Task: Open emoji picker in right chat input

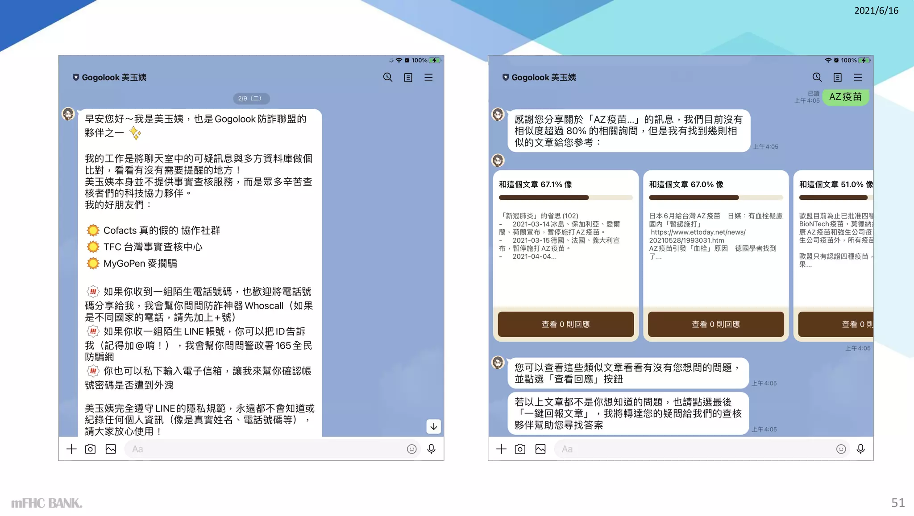Action: coord(841,449)
